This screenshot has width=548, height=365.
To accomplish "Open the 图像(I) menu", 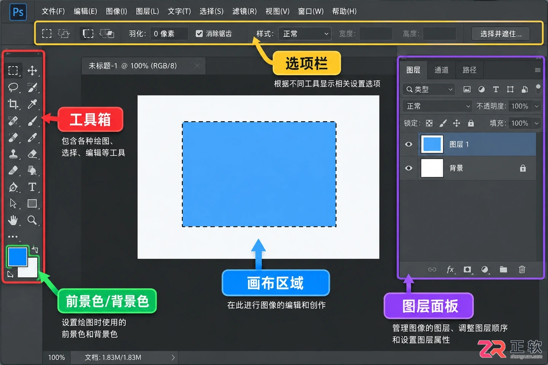I will point(116,11).
